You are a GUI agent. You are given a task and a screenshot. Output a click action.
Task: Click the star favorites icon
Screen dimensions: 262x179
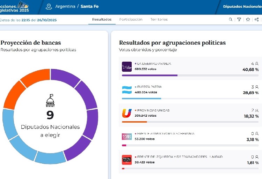pos(248,20)
